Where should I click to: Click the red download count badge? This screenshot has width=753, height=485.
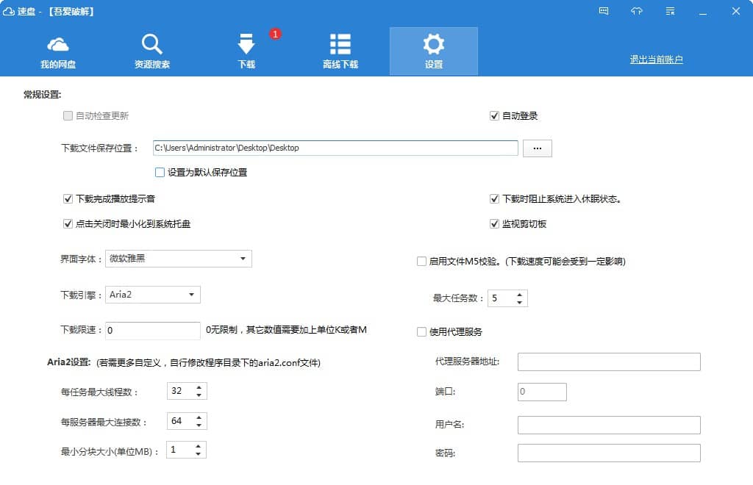275,34
